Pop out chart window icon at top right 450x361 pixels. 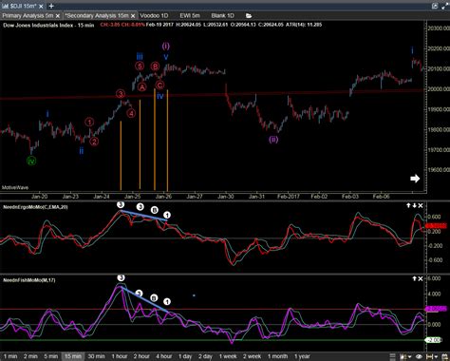click(435, 6)
